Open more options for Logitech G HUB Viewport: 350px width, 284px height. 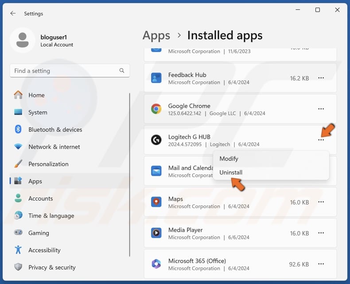pyautogui.click(x=321, y=140)
